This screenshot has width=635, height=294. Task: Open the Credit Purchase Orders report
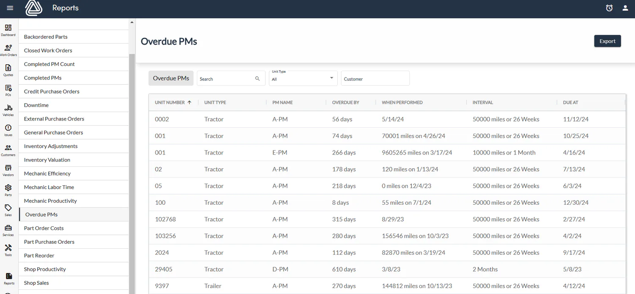coord(74,91)
